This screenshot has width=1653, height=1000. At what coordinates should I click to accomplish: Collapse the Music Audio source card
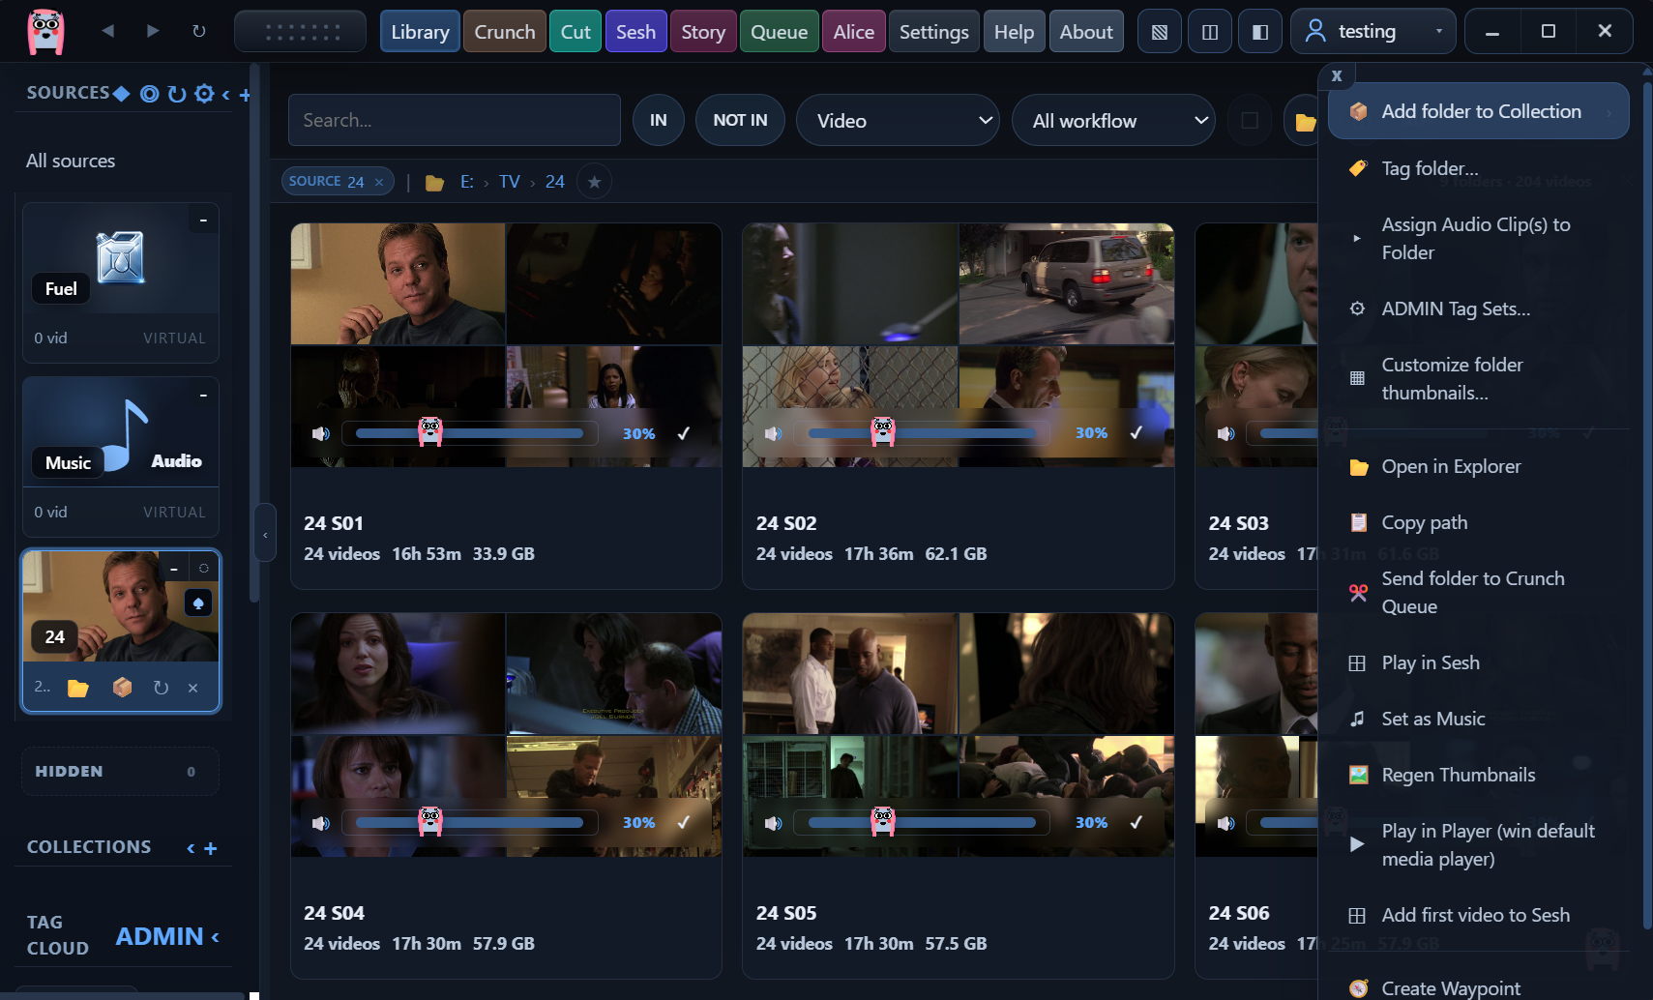point(203,395)
